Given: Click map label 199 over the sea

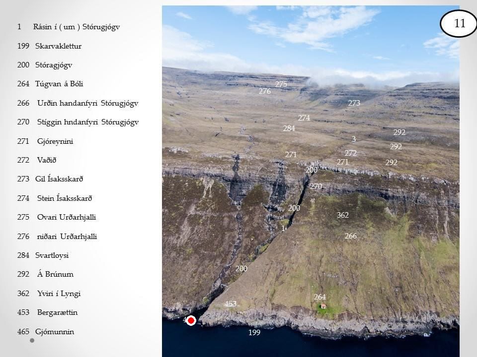Looking at the screenshot, I should [254, 333].
